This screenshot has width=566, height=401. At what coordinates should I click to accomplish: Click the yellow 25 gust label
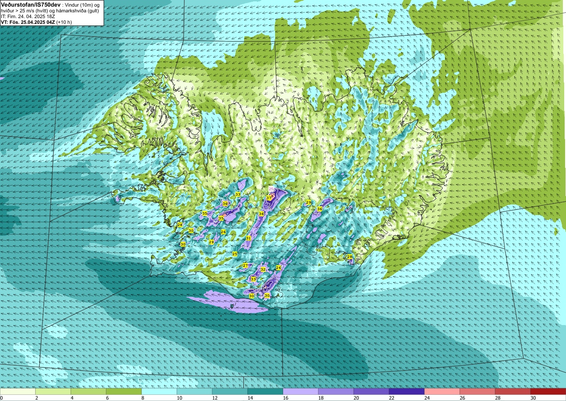pos(235,254)
